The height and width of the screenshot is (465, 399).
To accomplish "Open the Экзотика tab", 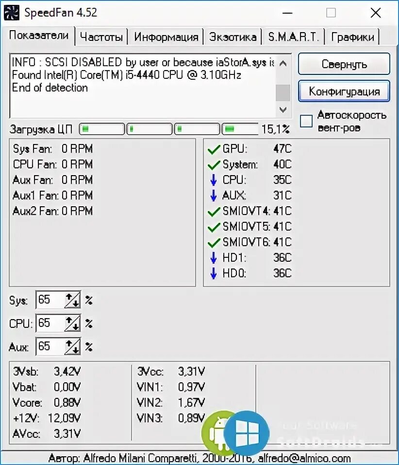I will pos(233,37).
